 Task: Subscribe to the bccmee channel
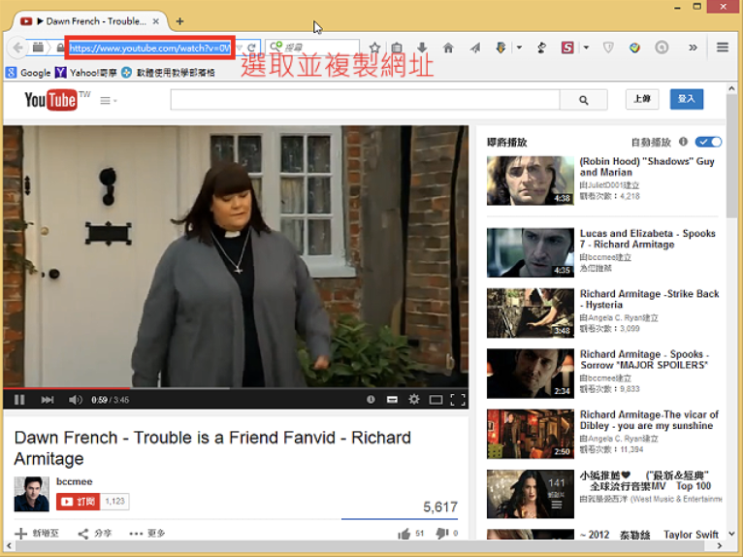point(79,502)
